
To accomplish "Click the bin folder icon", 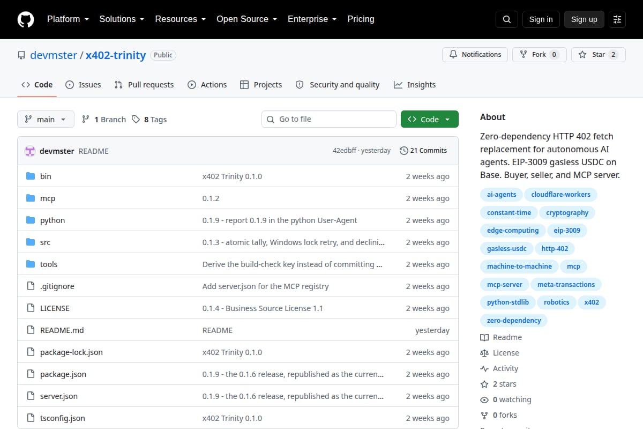I will tap(31, 176).
